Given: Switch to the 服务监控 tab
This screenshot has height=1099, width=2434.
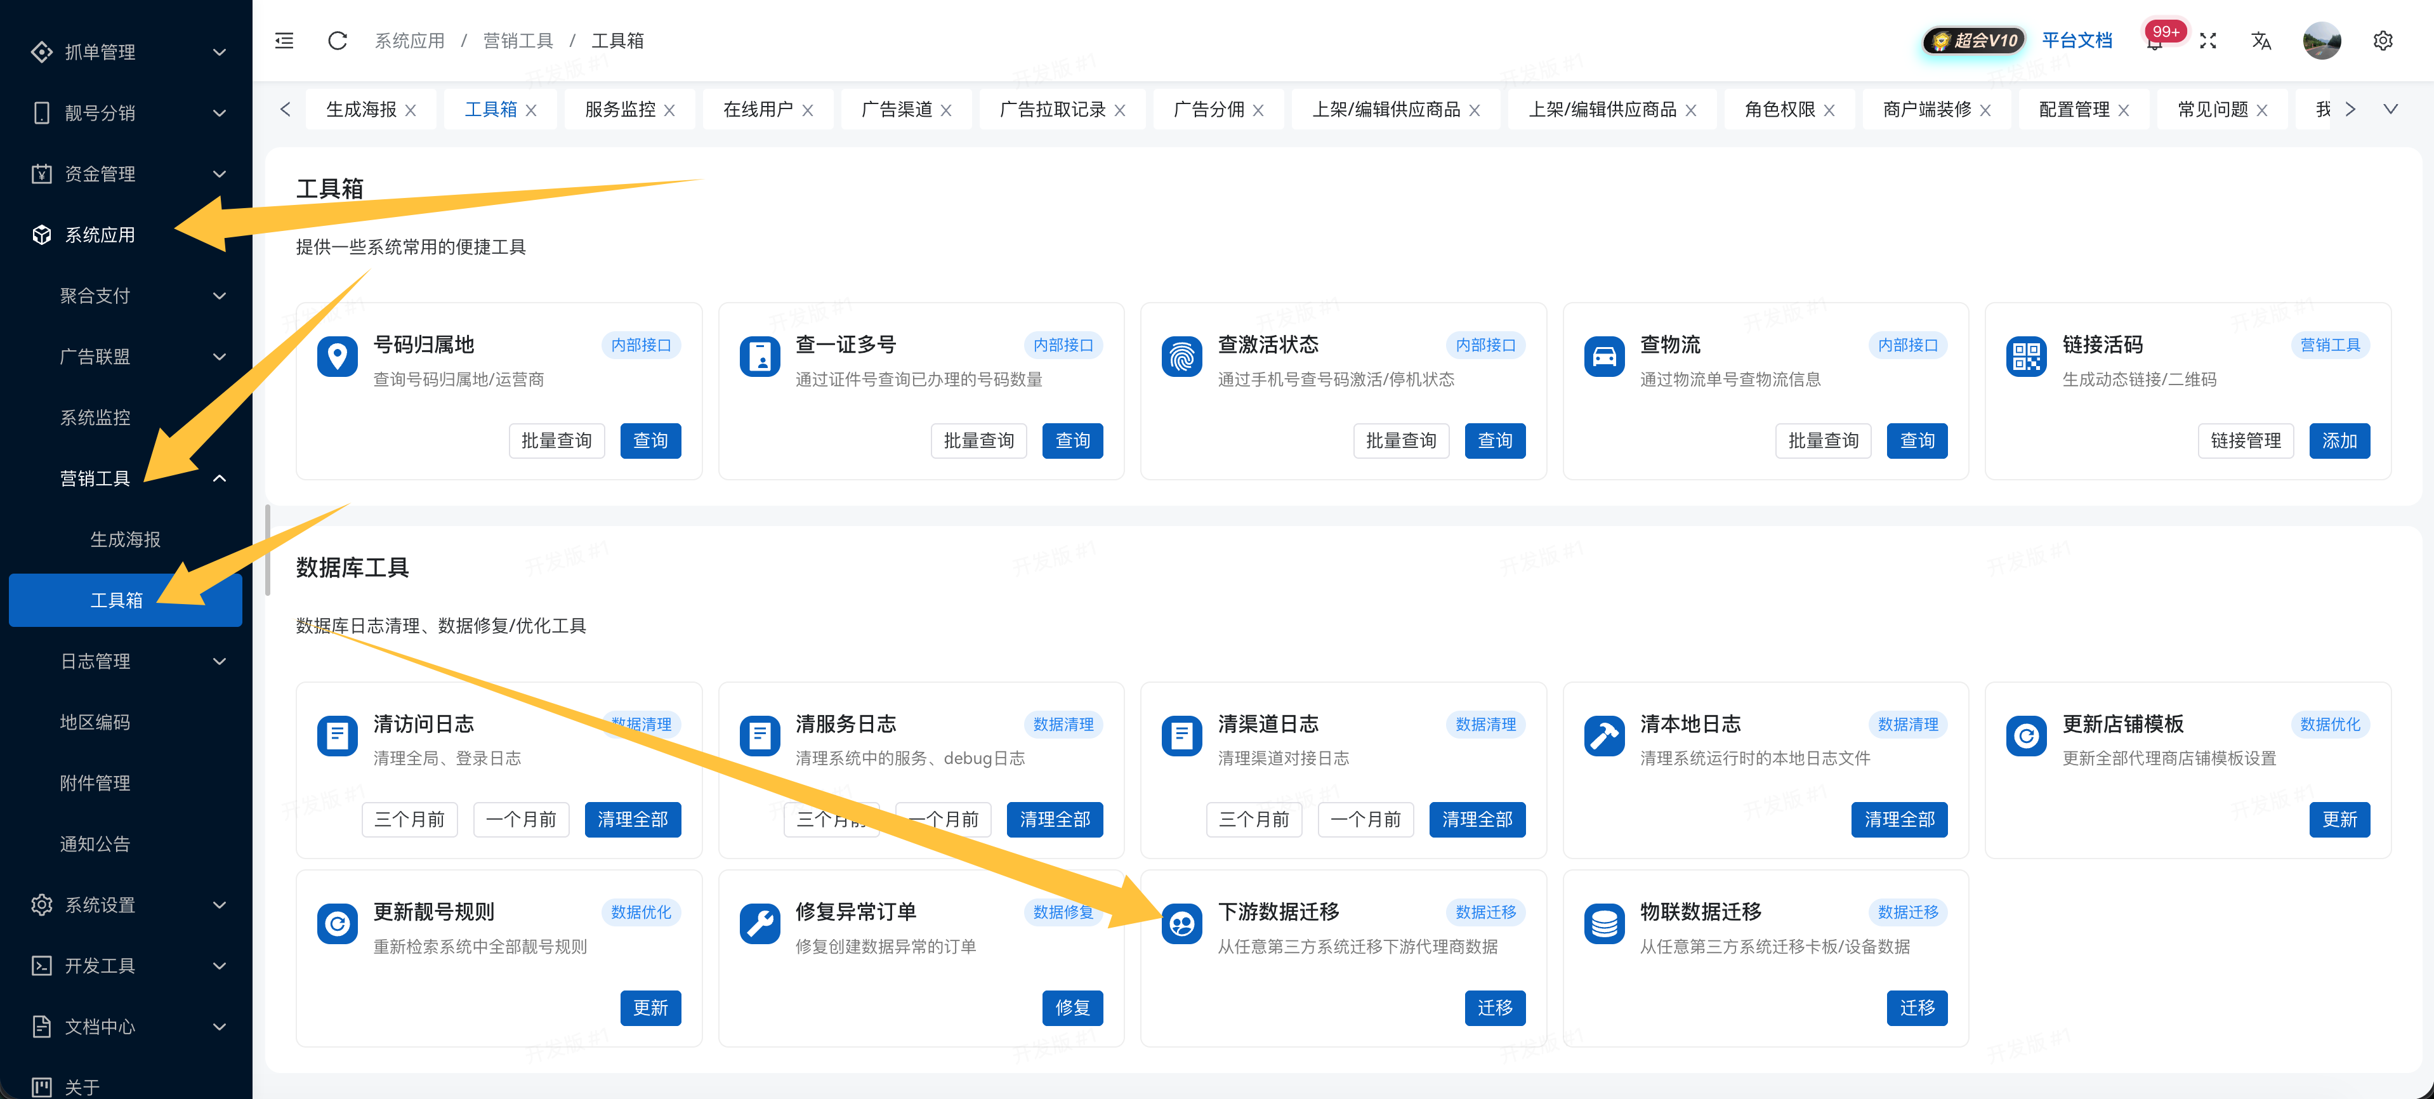Looking at the screenshot, I should 620,110.
